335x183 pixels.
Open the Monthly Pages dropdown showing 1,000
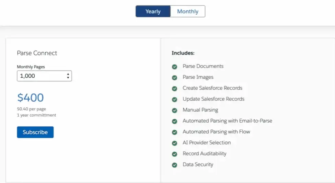[41, 76]
